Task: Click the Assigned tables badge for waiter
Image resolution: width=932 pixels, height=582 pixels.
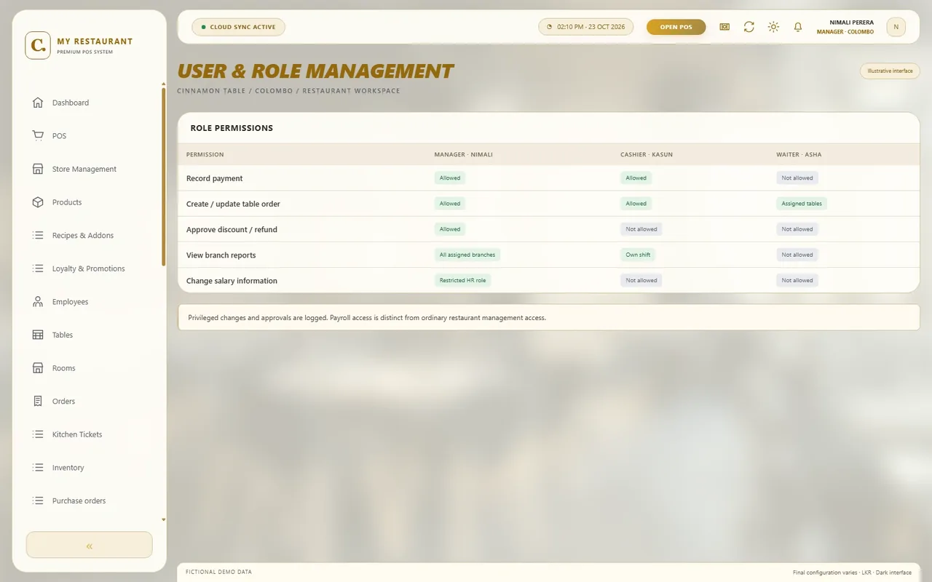Action: (802, 204)
